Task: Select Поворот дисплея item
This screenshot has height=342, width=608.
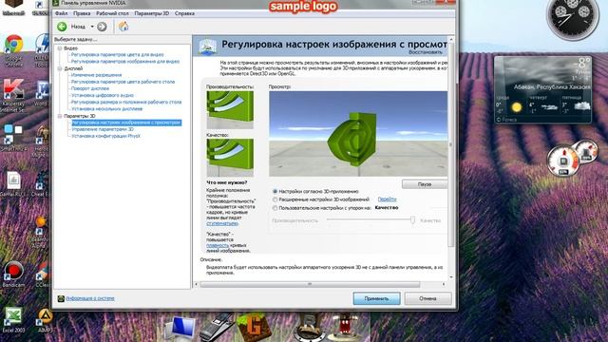Action: tap(90, 88)
